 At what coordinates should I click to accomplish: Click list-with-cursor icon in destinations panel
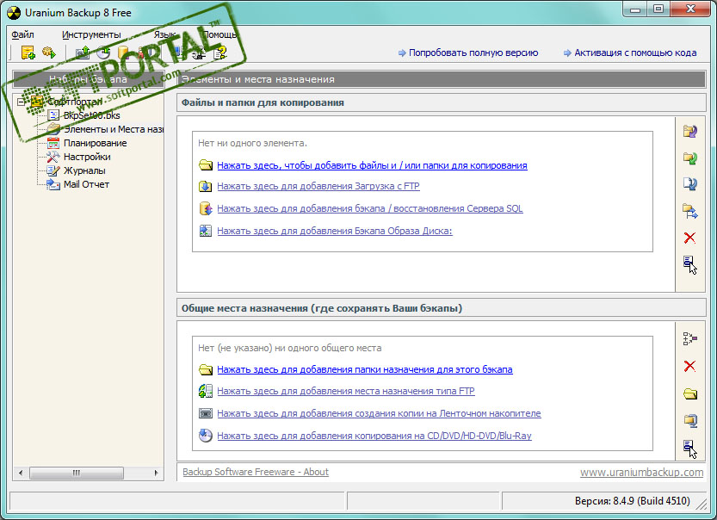[x=690, y=449]
